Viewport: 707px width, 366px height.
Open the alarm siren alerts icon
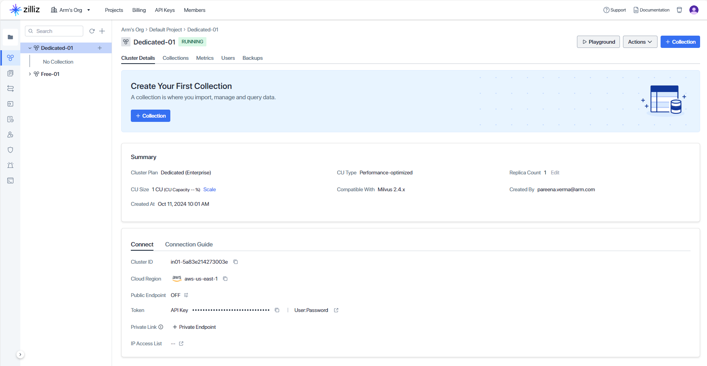(10, 165)
